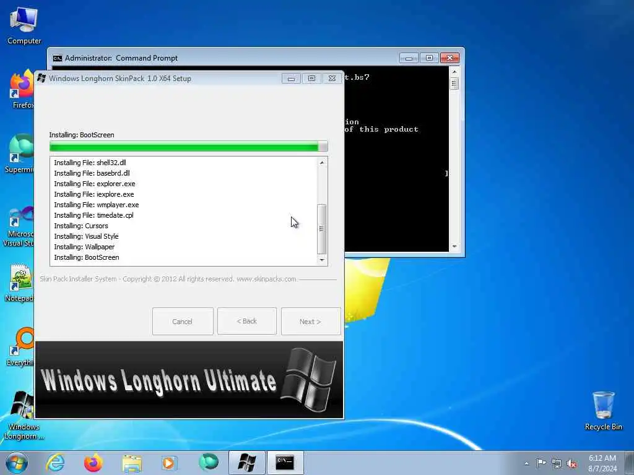Click the install log scroll-up arrow

click(322, 163)
